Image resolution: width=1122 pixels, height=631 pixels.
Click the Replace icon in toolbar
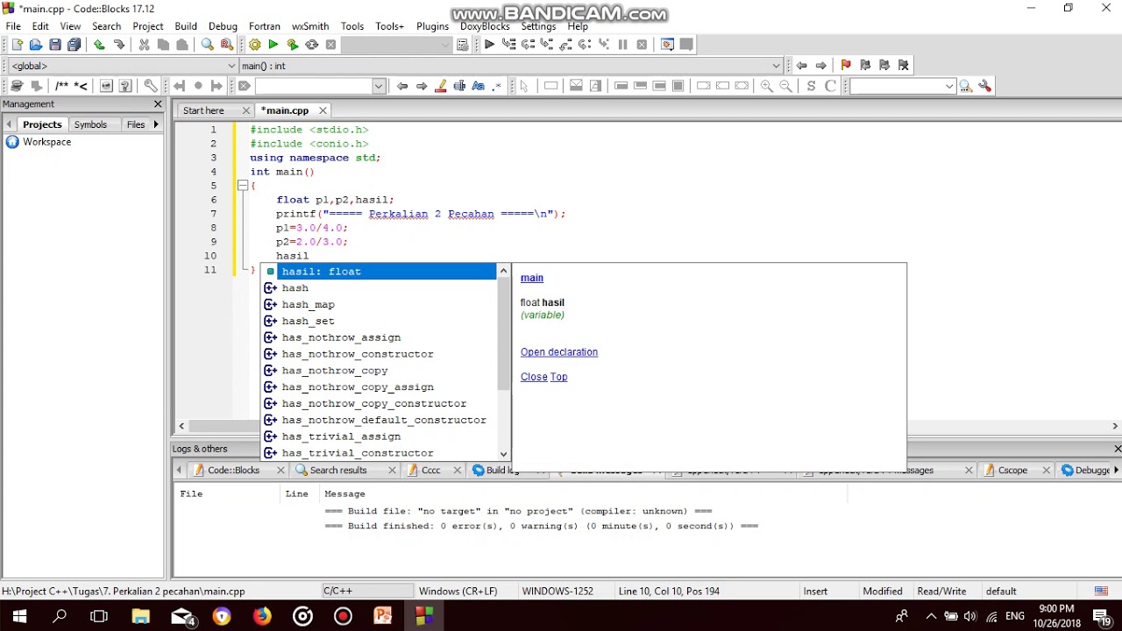(x=227, y=45)
